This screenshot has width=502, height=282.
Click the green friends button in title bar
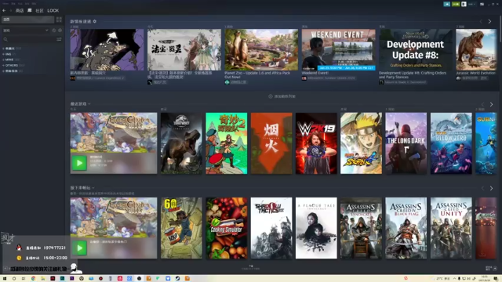[456, 4]
